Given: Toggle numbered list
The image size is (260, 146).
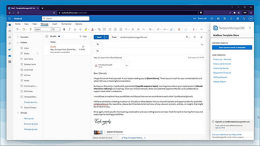Looking at the screenshot, I should click(x=110, y=29).
